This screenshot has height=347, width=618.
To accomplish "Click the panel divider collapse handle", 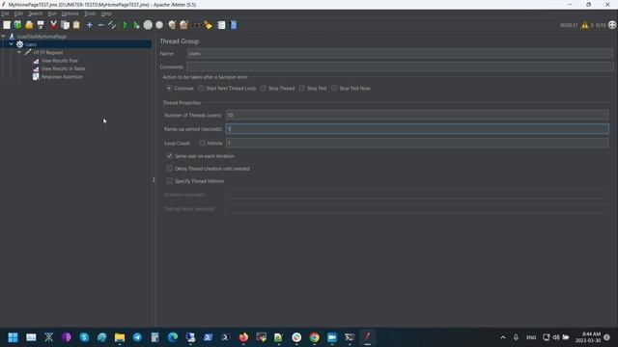I will [154, 180].
